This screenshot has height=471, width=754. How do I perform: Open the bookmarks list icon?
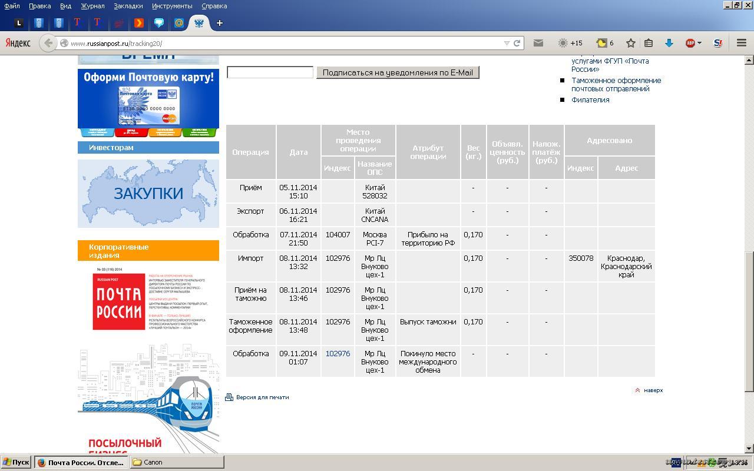point(649,43)
